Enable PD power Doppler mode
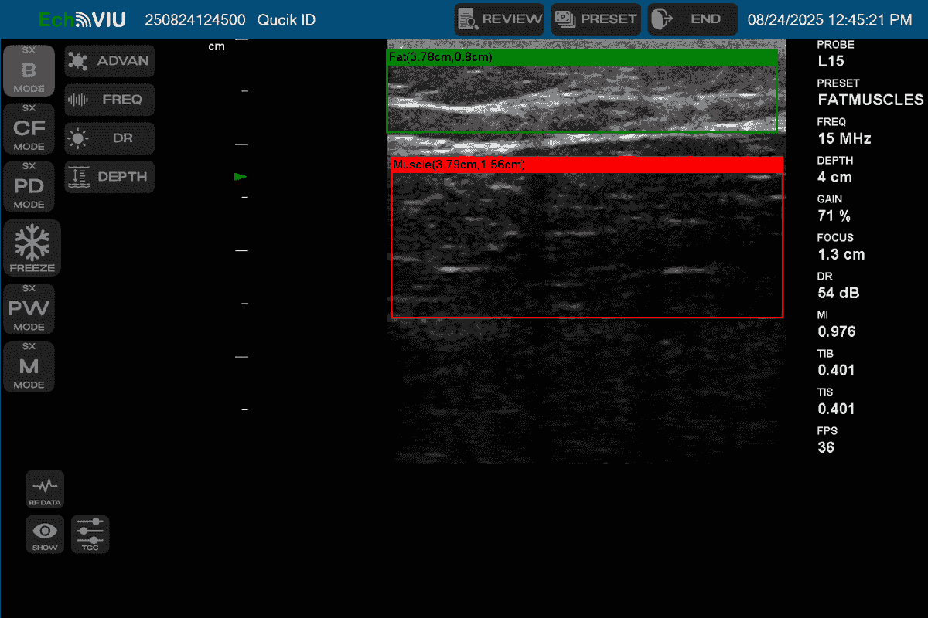Image resolution: width=928 pixels, height=618 pixels. coord(29,187)
